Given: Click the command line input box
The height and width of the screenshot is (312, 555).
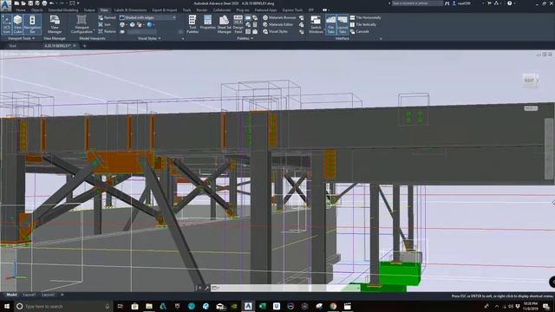Looking at the screenshot, I should click(x=285, y=288).
